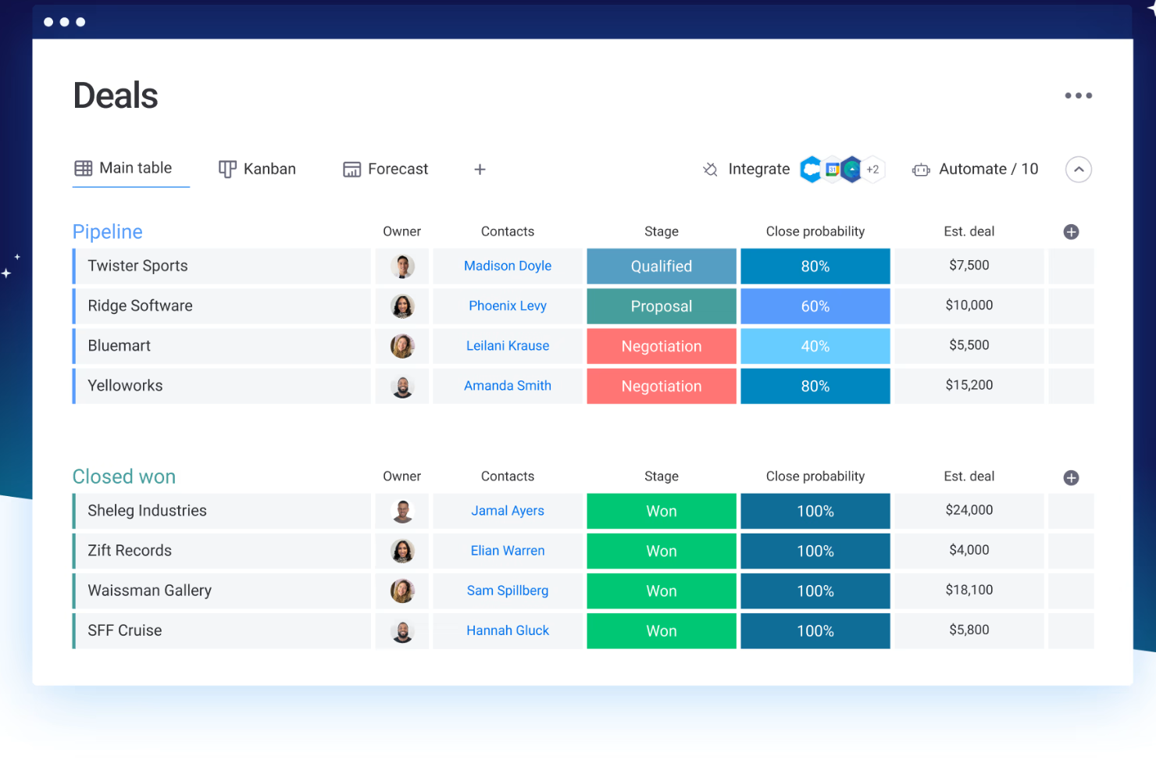Screen dimensions: 1156x771
Task: Click the +2 extra integrations badge
Action: [x=872, y=170]
